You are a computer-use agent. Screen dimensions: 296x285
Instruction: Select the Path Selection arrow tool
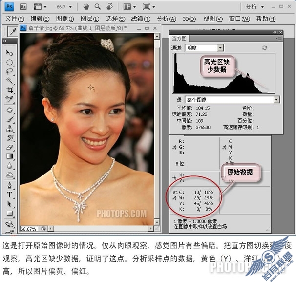point(9,204)
